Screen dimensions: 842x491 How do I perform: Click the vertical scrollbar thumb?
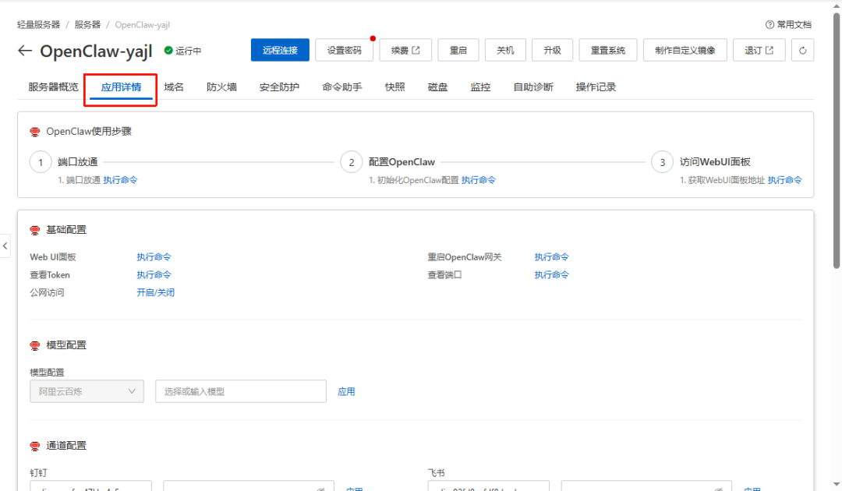(836, 140)
